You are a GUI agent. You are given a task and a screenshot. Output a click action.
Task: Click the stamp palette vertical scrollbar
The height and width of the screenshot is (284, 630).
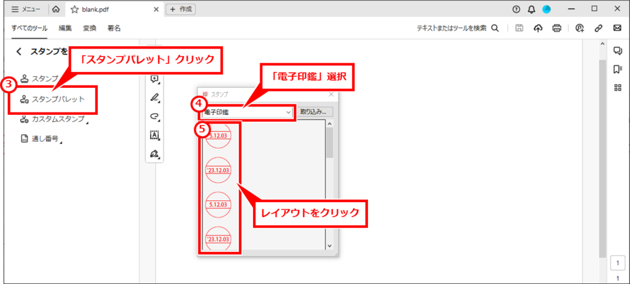tap(330, 185)
